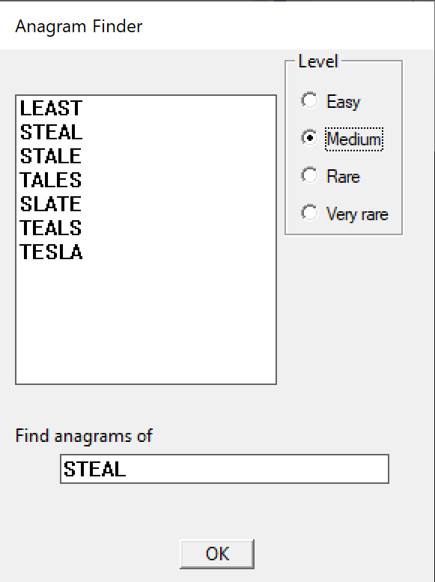Select the TALES anagram result
Image resolution: width=435 pixels, height=582 pixels.
51,180
